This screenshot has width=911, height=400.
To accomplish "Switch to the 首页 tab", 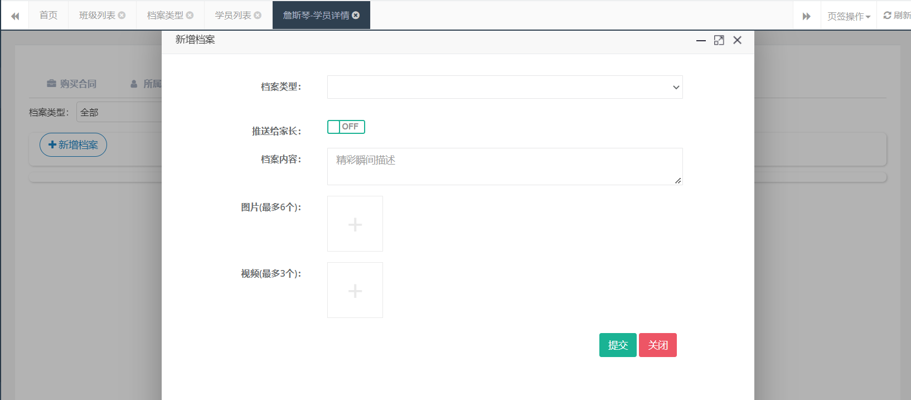I will 49,16.
